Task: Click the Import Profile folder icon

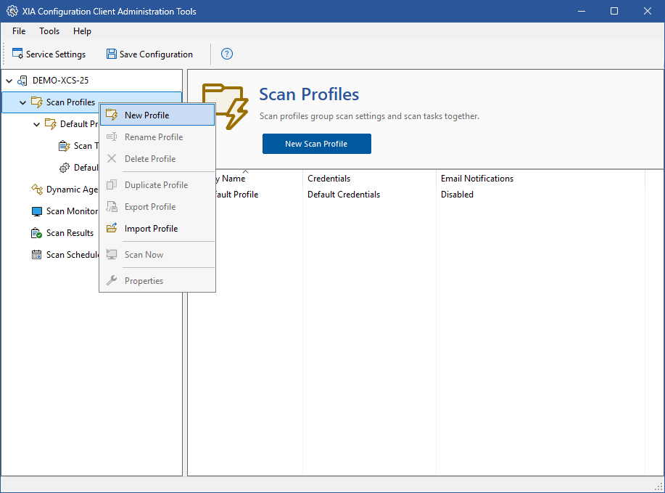Action: click(112, 229)
